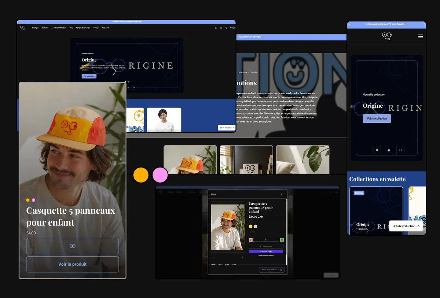Open the Blog menu item
This screenshot has width=440, height=298.
pyautogui.click(x=71, y=28)
